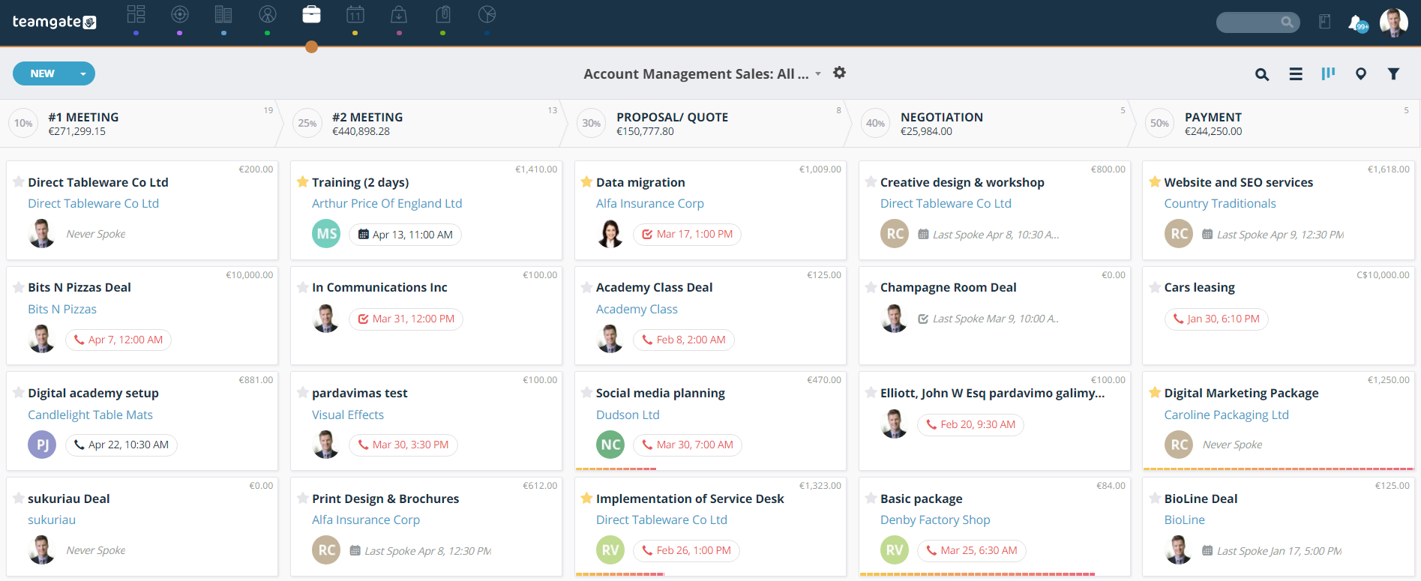
Task: Toggle star on Bits N Pizzas Deal
Action: 18,287
